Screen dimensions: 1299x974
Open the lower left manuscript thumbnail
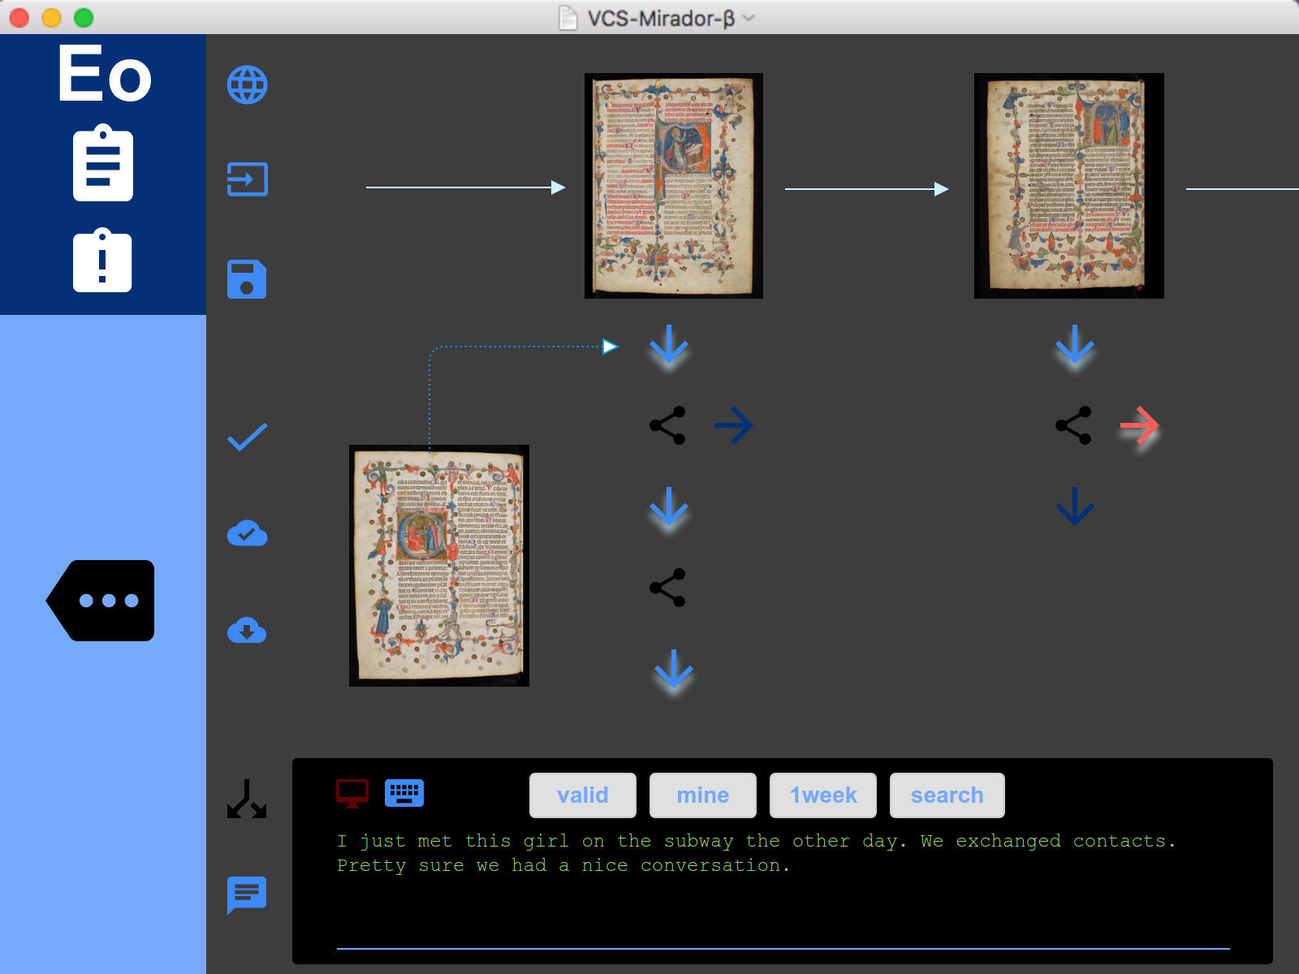(x=439, y=566)
